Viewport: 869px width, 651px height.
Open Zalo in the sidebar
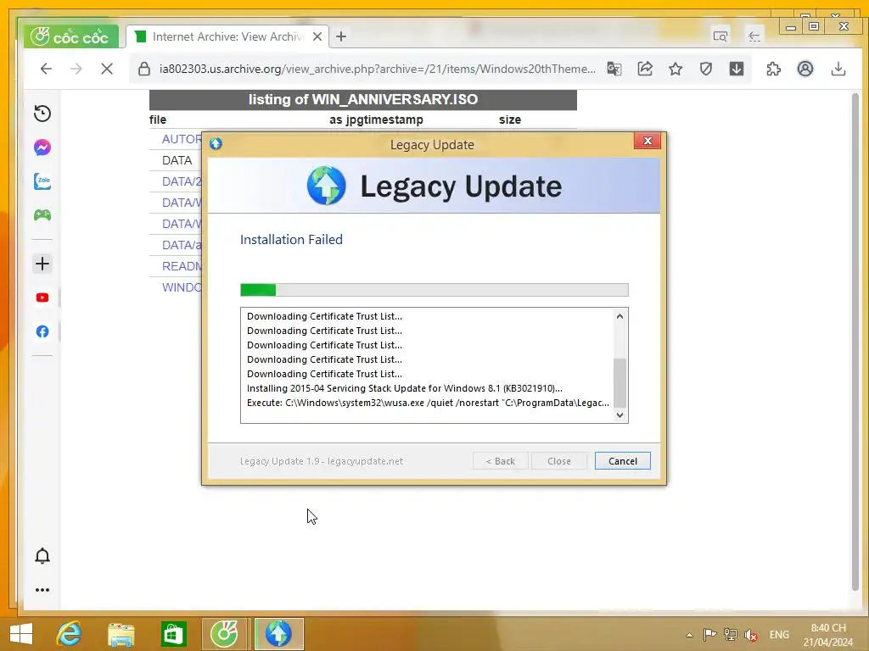[x=42, y=181]
